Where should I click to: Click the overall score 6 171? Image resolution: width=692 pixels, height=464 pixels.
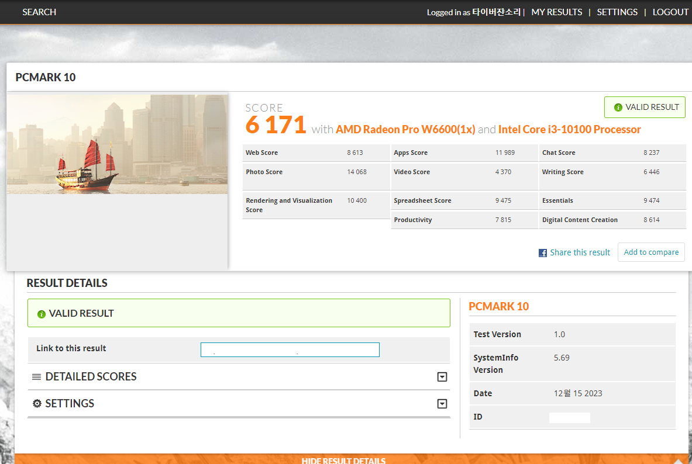[x=276, y=125]
